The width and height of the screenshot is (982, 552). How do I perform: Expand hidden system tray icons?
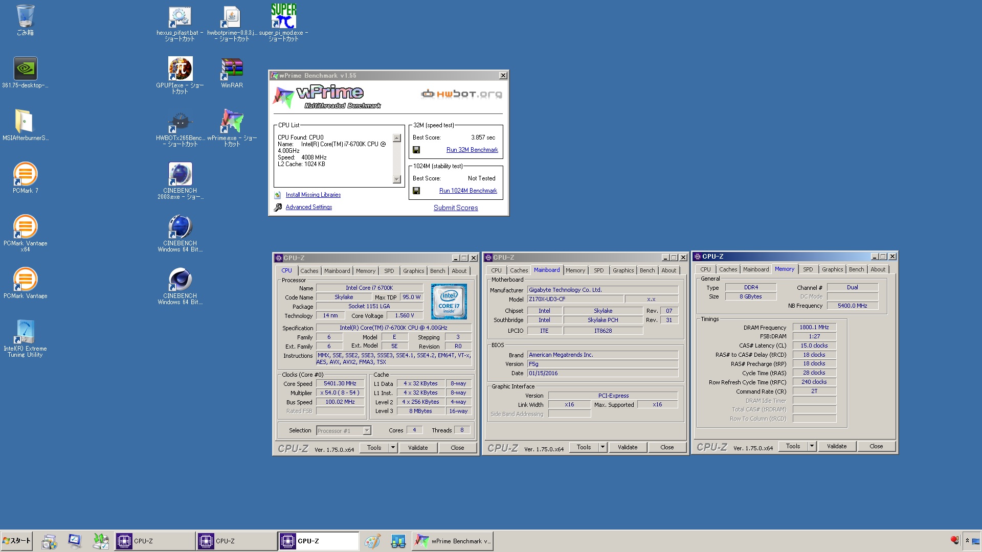click(x=967, y=540)
